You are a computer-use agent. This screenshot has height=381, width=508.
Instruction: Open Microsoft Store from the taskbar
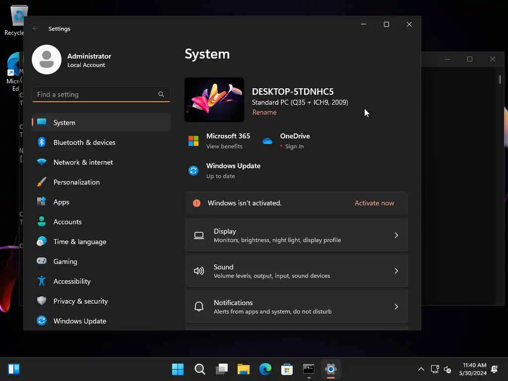287,369
